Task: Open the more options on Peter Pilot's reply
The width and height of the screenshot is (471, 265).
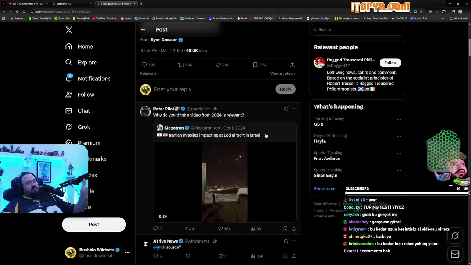Action: (x=294, y=109)
